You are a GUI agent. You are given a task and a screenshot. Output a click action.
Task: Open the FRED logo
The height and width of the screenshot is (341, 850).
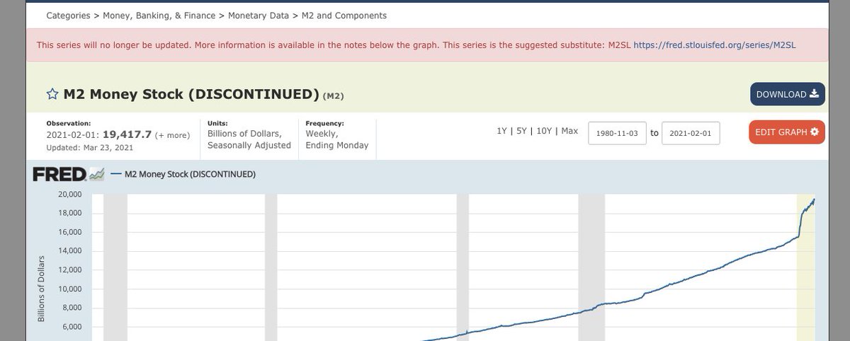click(68, 174)
